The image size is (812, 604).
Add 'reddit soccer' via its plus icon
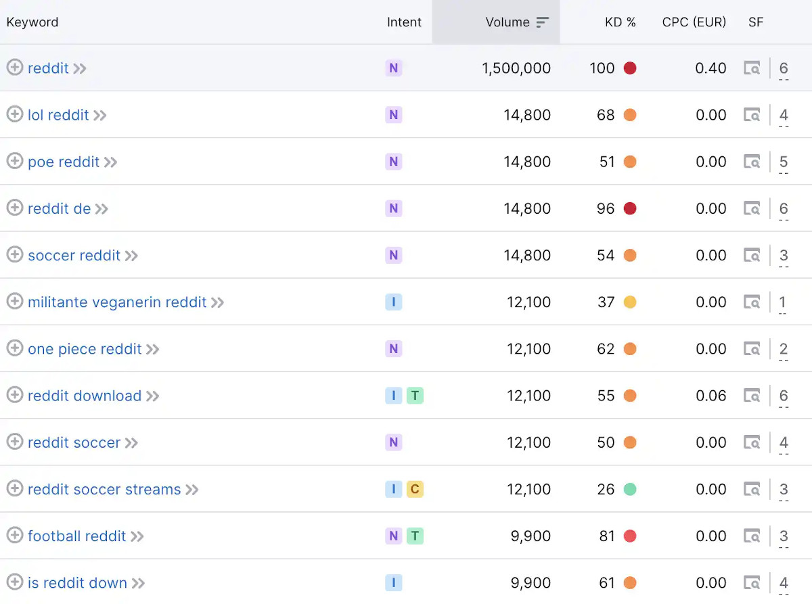15,442
